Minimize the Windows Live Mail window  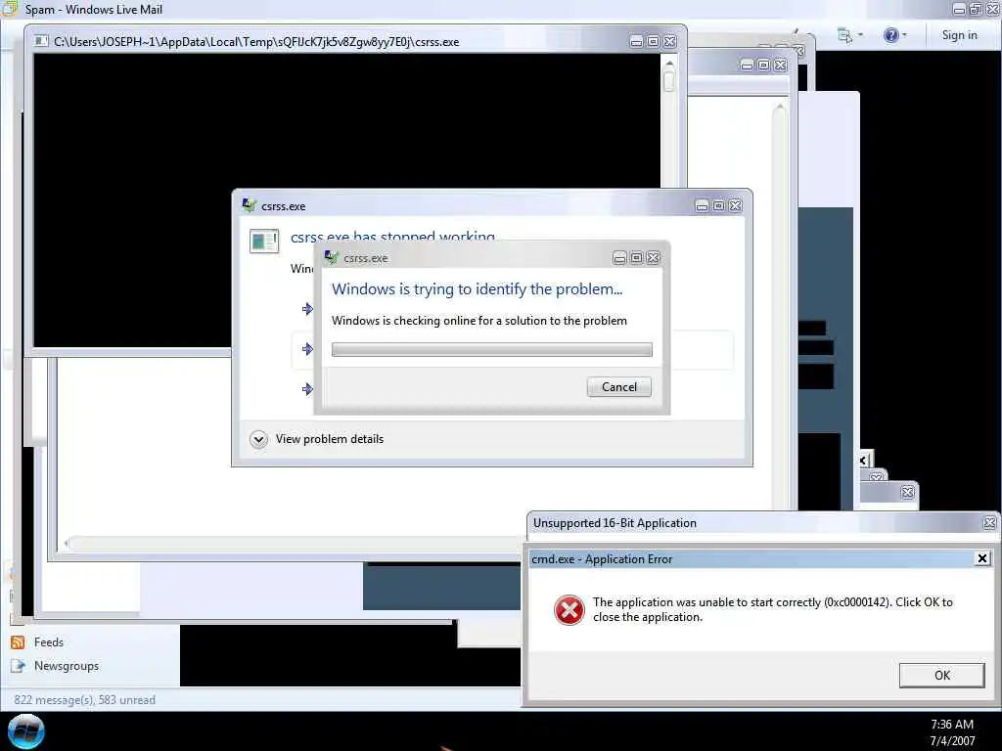click(959, 9)
